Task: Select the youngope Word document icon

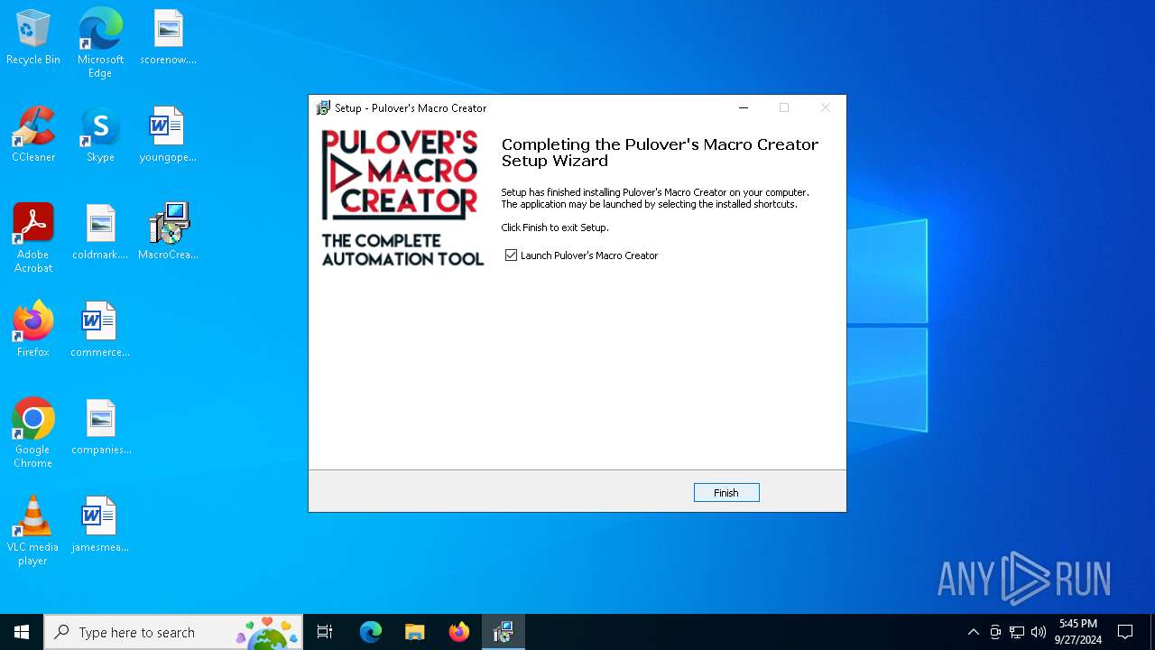Action: [168, 135]
